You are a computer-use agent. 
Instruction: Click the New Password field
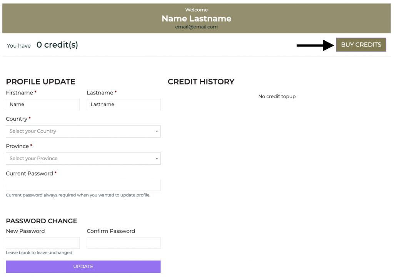click(43, 243)
